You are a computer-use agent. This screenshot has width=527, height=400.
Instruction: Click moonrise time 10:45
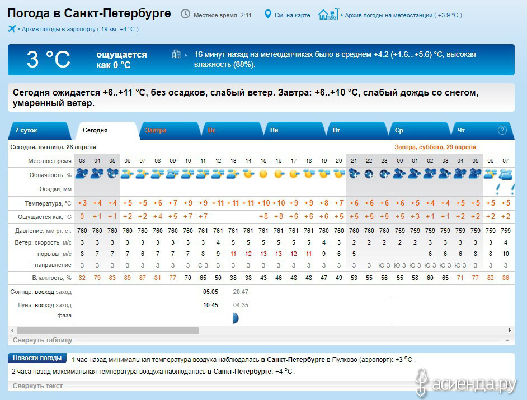point(210,305)
